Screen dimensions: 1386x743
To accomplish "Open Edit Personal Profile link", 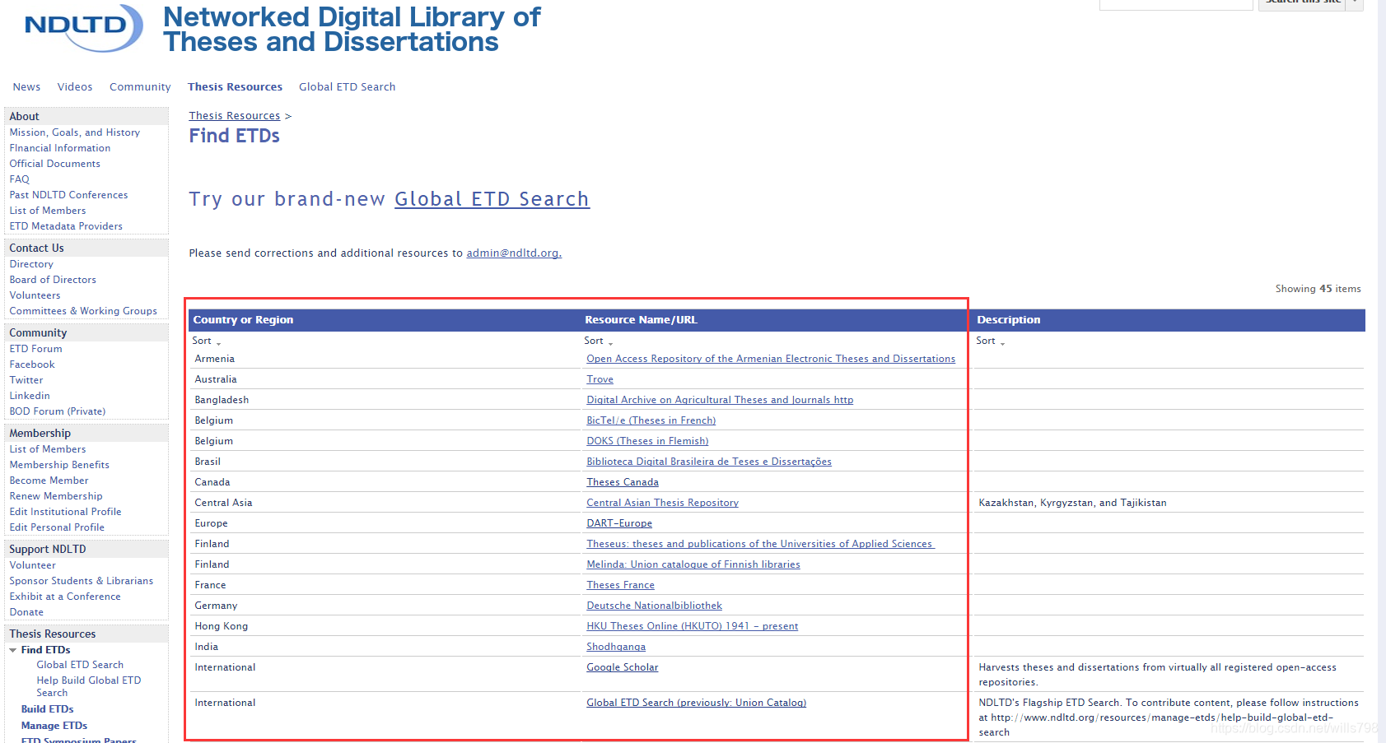I will [57, 527].
